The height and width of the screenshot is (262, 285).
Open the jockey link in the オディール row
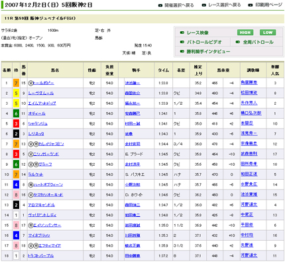[133, 113]
